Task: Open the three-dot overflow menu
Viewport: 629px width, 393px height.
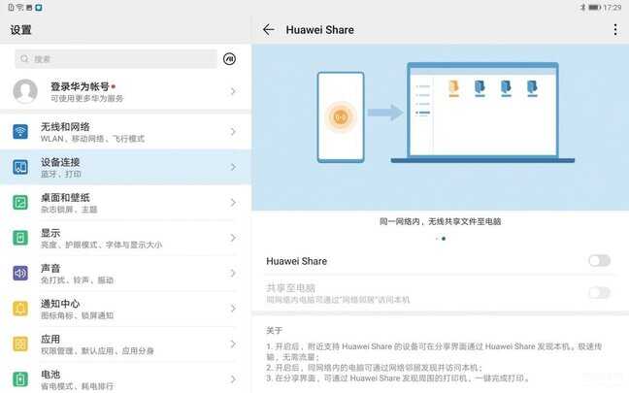Action: coord(615,30)
